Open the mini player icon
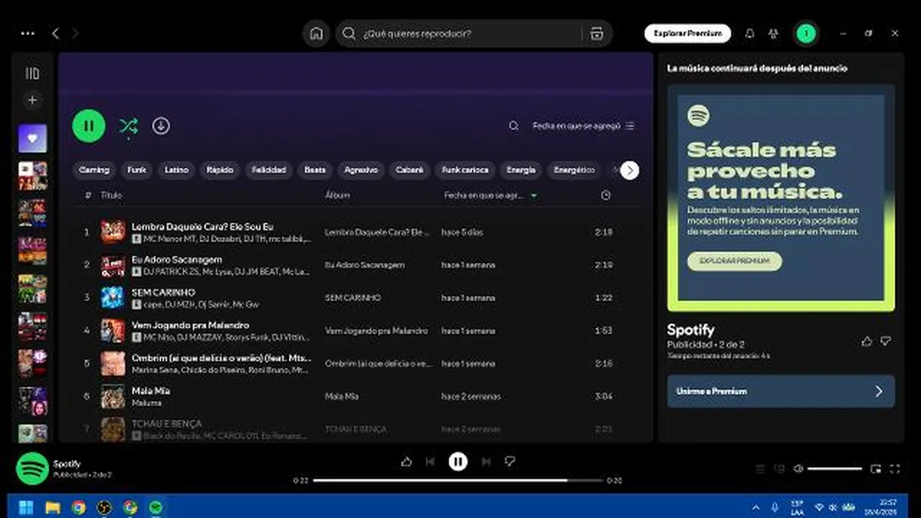Viewport: 921px width, 518px height. [876, 469]
